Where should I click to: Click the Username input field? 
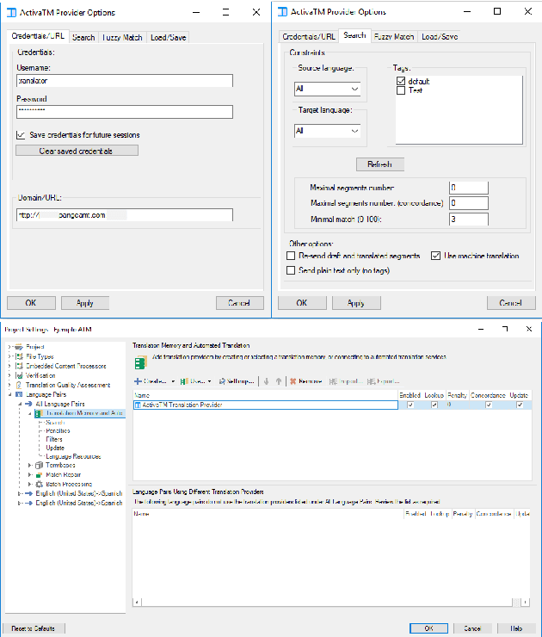(125, 80)
